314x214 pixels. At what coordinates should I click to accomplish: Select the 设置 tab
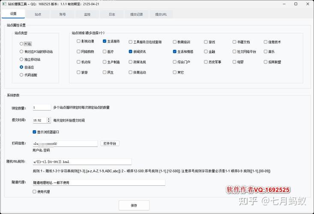point(13,14)
